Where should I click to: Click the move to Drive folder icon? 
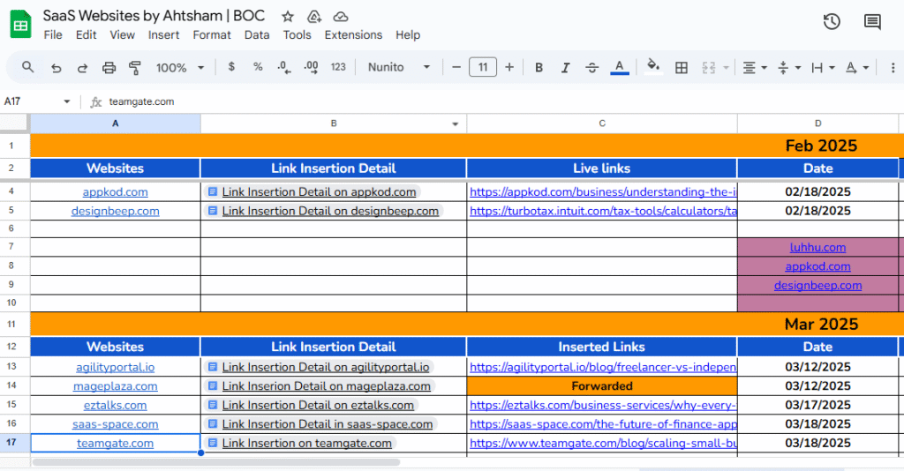(314, 17)
